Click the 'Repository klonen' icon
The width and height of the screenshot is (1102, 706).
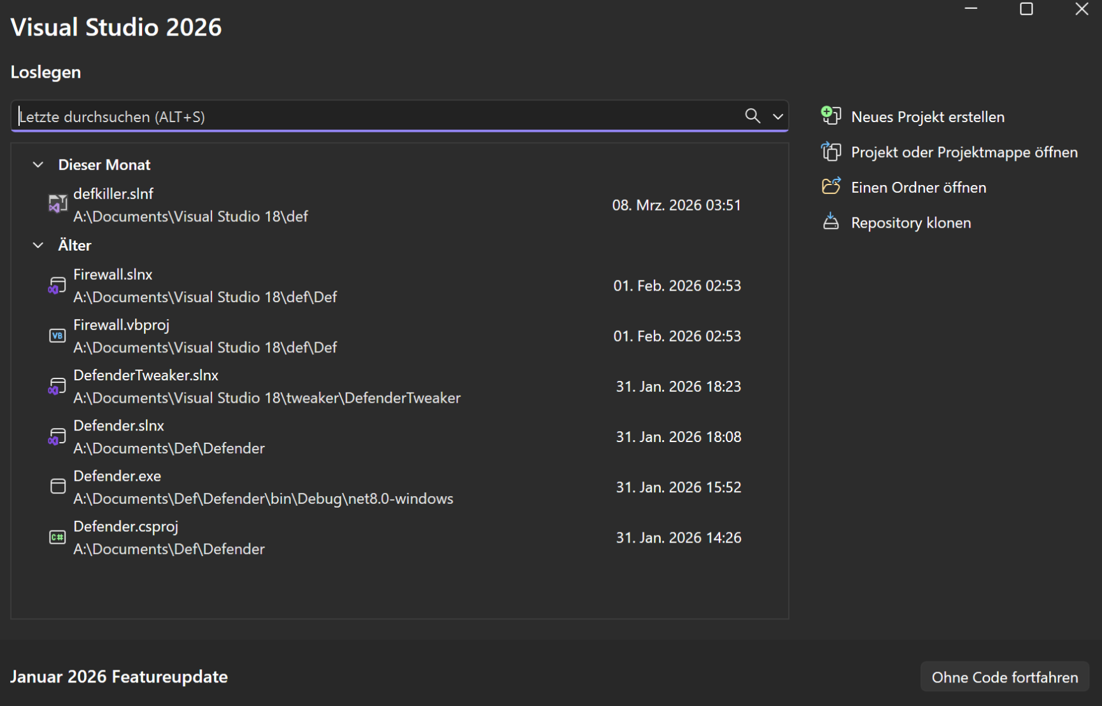point(831,222)
